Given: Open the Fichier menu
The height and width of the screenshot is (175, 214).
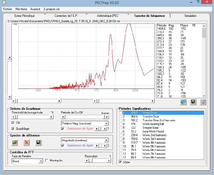Looking at the screenshot, I should (x=8, y=9).
